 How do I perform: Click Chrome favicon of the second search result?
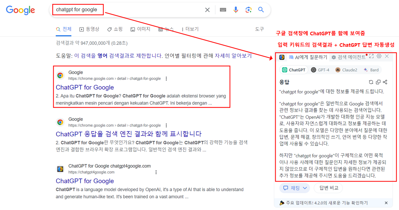coord(60,122)
